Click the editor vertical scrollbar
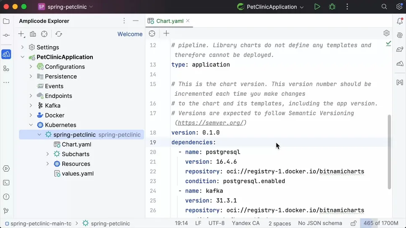Viewport: 406px width, 228px height. [x=389, y=152]
